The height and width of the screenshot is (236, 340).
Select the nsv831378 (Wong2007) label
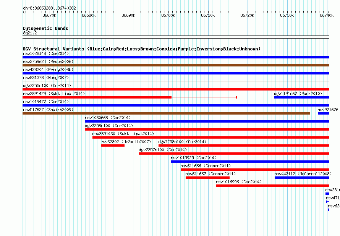pyautogui.click(x=46, y=78)
